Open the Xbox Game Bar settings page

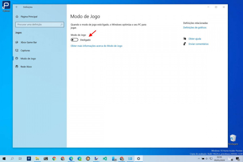(x=28, y=42)
